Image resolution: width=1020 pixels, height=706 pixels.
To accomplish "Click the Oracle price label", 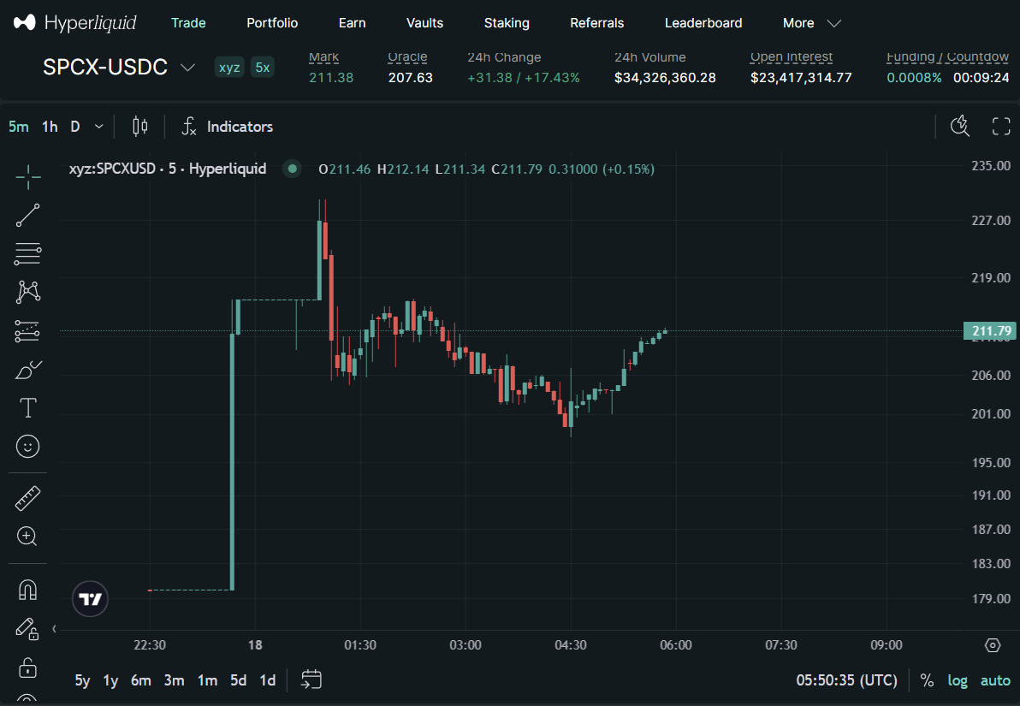I will pos(407,56).
